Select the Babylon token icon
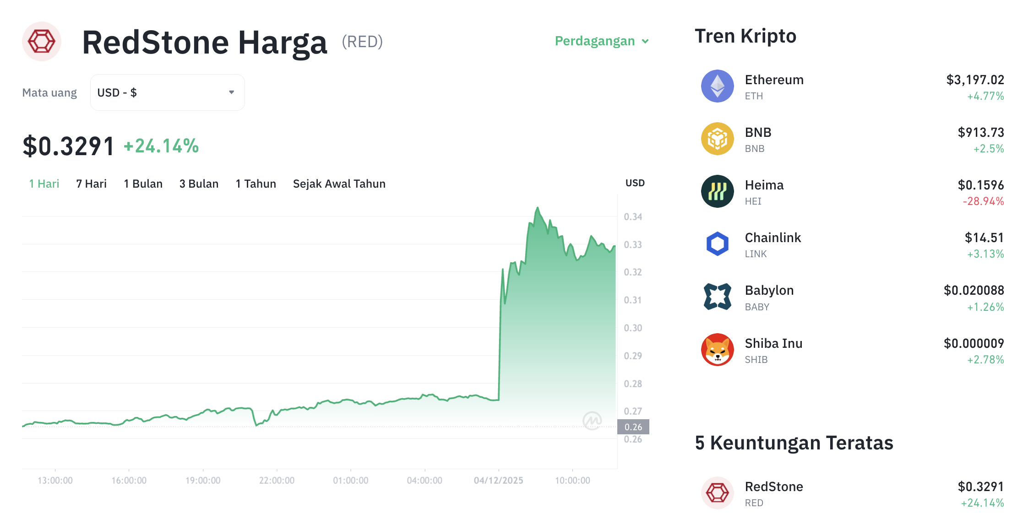Screen dimensions: 1012x519 (717, 297)
